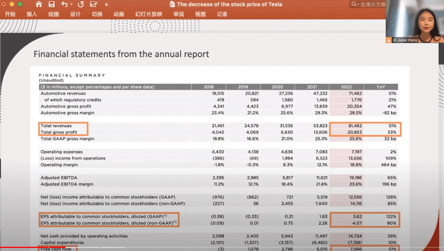The width and height of the screenshot is (444, 251).
Task: Click the 'Adjusted EBITDA margin' row label
Action: point(67,184)
